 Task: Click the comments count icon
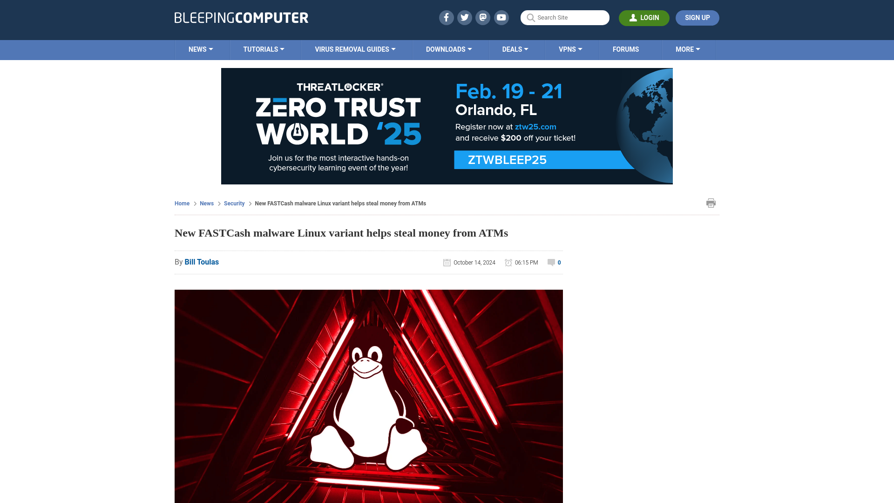551,262
